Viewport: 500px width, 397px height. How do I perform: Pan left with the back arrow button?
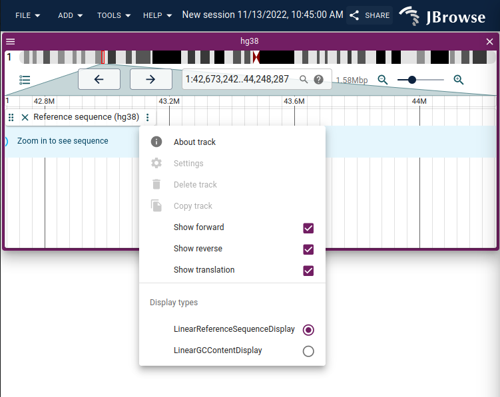tap(99, 79)
